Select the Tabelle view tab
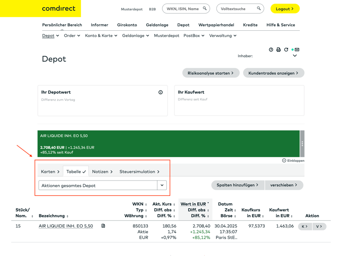Viewport: 342px width, 256px height. point(76,172)
